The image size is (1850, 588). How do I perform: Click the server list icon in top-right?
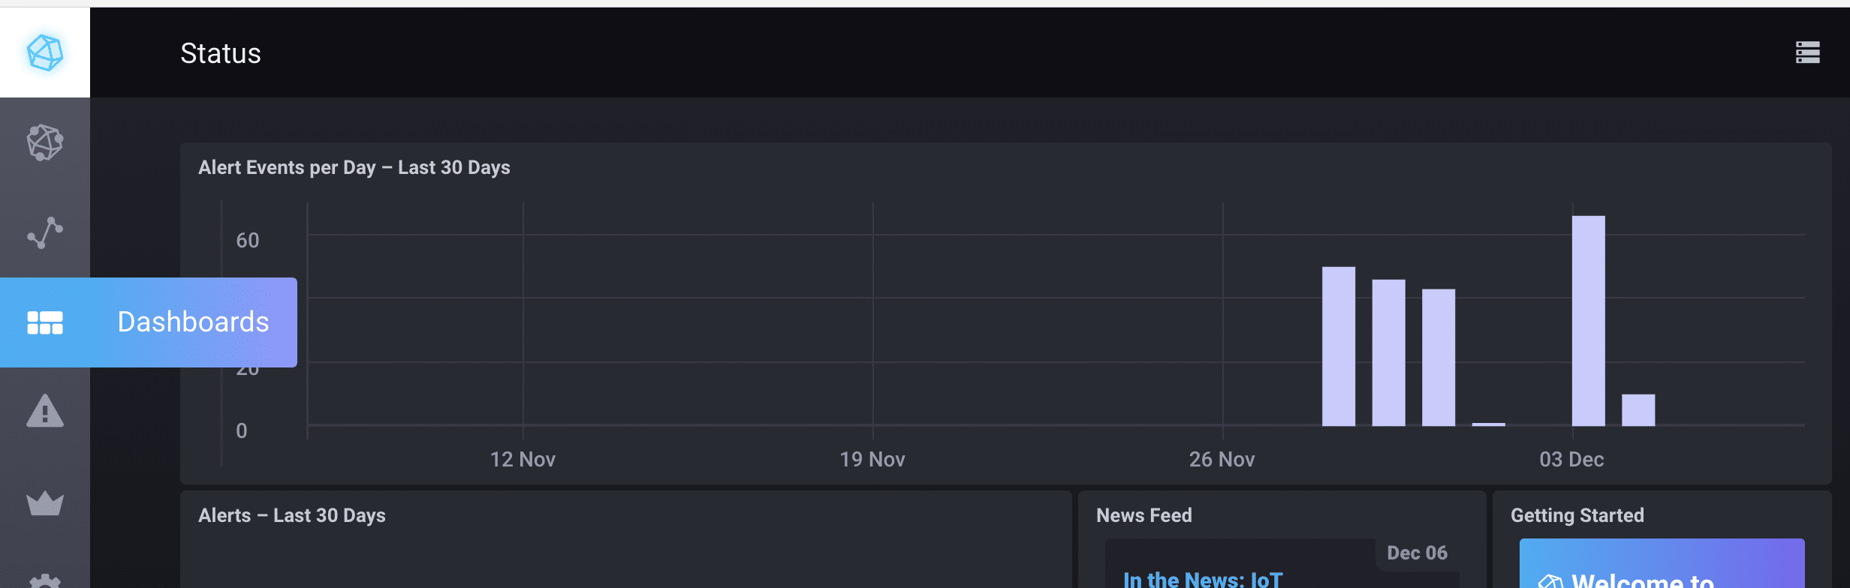click(x=1807, y=52)
